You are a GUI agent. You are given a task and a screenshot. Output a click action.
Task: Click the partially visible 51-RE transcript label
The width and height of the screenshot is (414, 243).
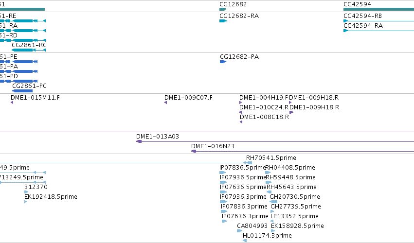[x=8, y=16]
